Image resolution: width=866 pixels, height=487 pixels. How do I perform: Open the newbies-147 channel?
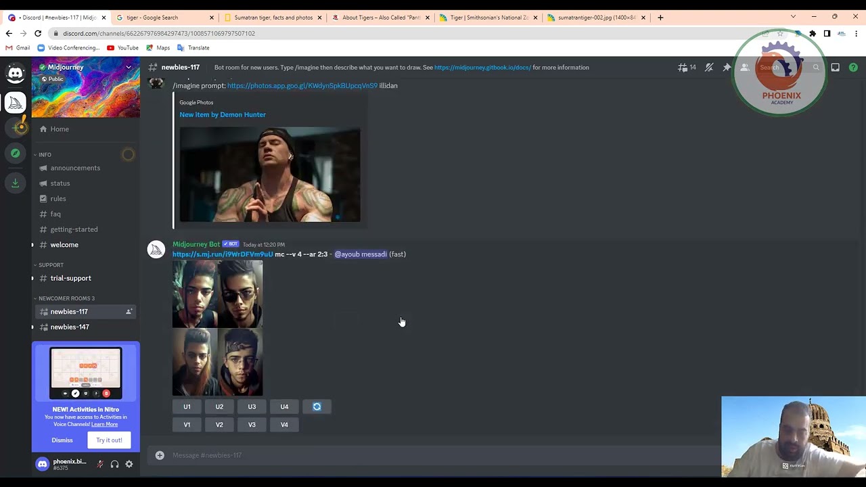tap(86, 327)
